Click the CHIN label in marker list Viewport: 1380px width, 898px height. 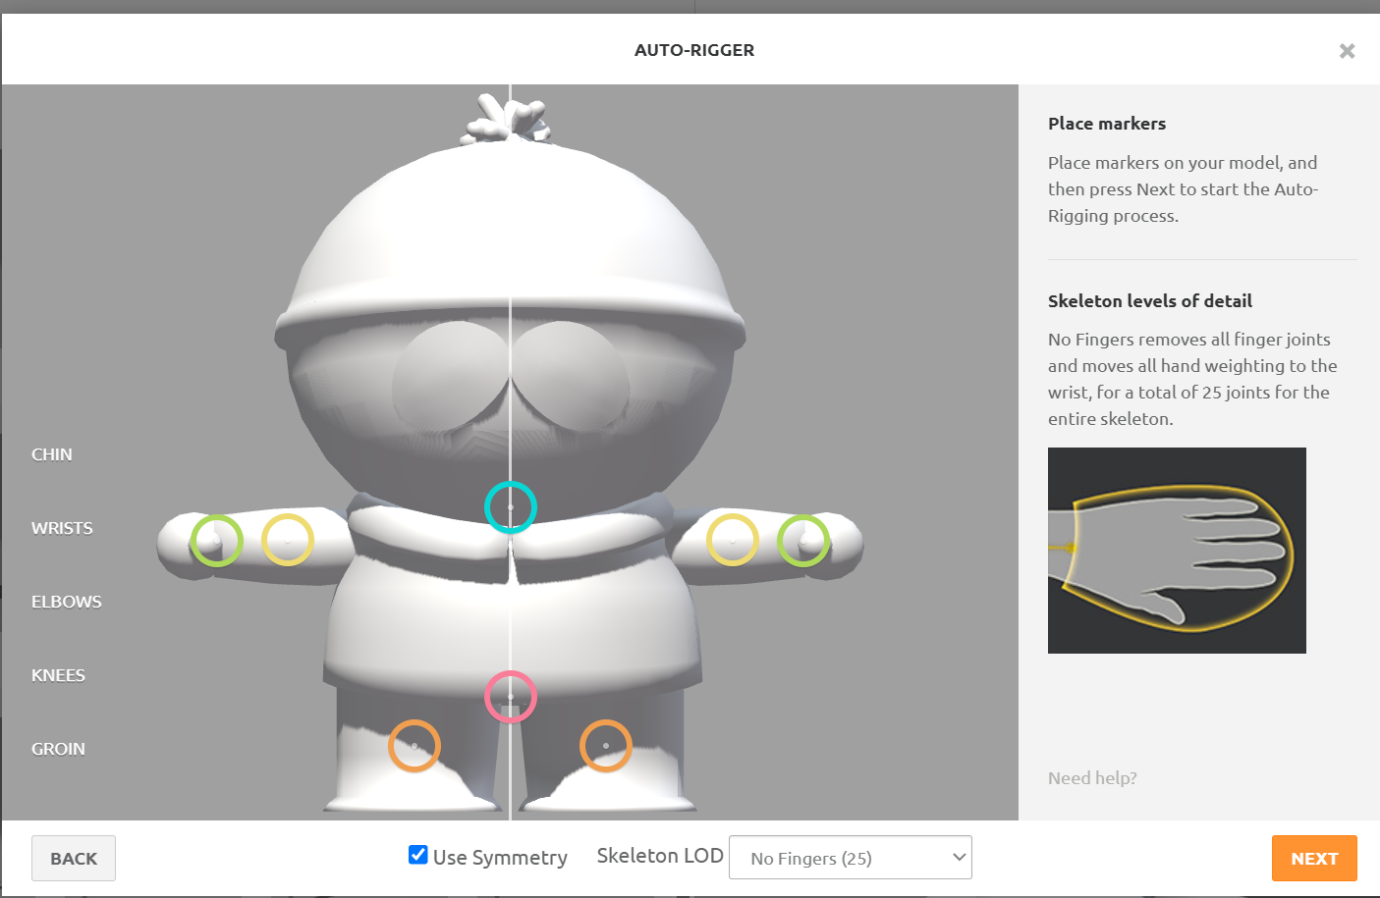tap(52, 454)
